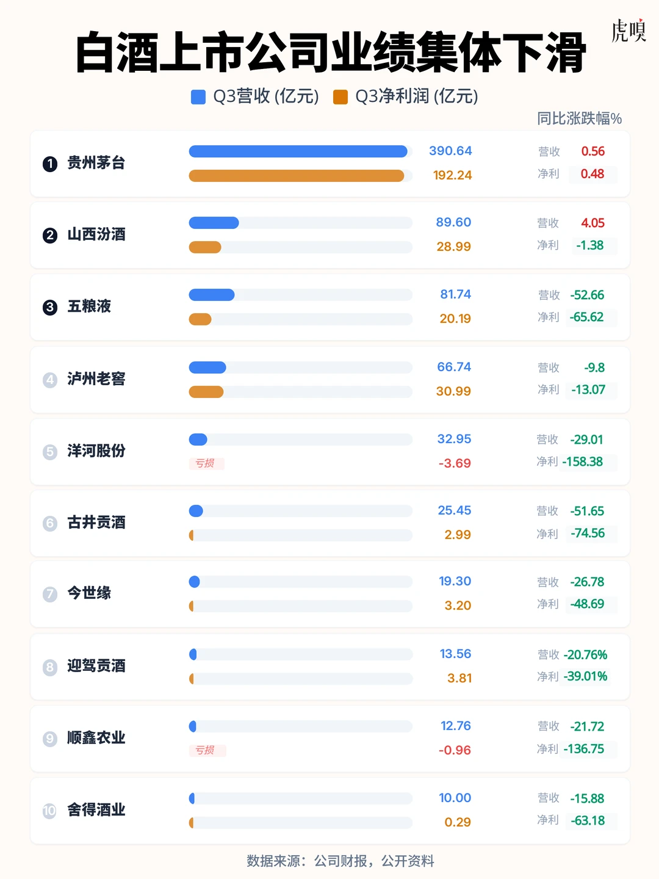Viewport: 659px width, 879px height.
Task: Click the rank ① badge beside 贵州茅台
Action: click(x=50, y=163)
